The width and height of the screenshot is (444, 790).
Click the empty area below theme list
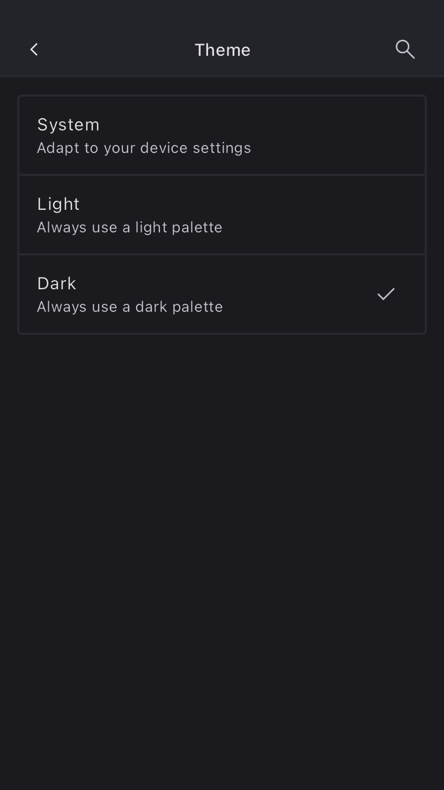(222, 537)
